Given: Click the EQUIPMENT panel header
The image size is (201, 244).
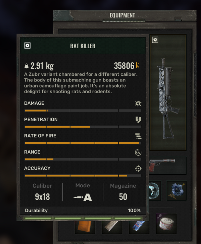Looking at the screenshot, I should pyautogui.click(x=122, y=15).
